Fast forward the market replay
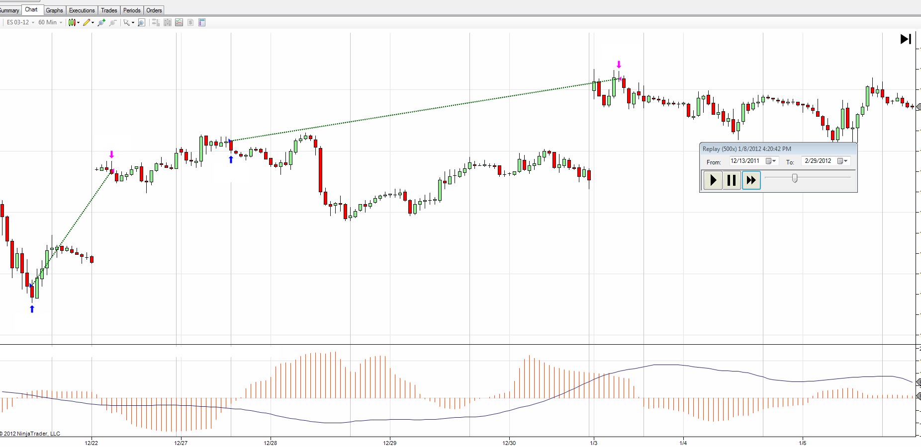The height and width of the screenshot is (447, 921). click(x=751, y=180)
